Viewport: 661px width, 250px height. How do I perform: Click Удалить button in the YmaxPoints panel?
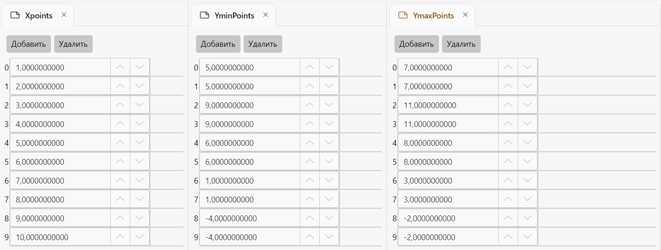(x=461, y=44)
